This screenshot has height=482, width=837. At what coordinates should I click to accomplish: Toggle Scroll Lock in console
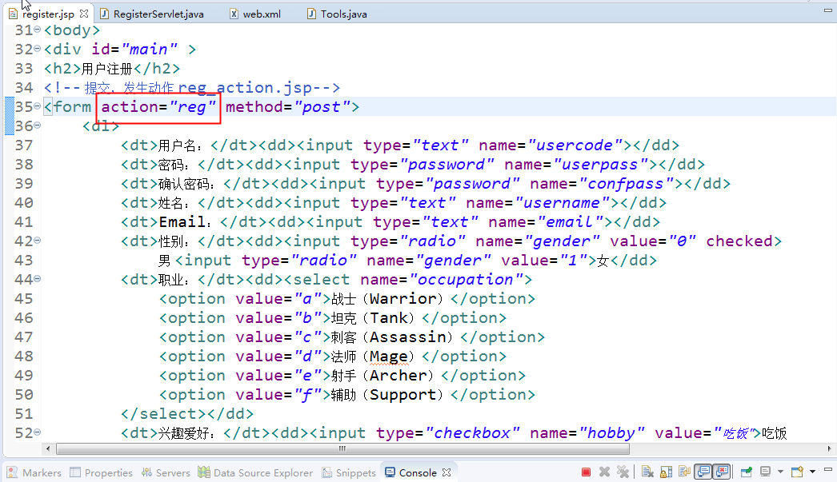coord(667,472)
